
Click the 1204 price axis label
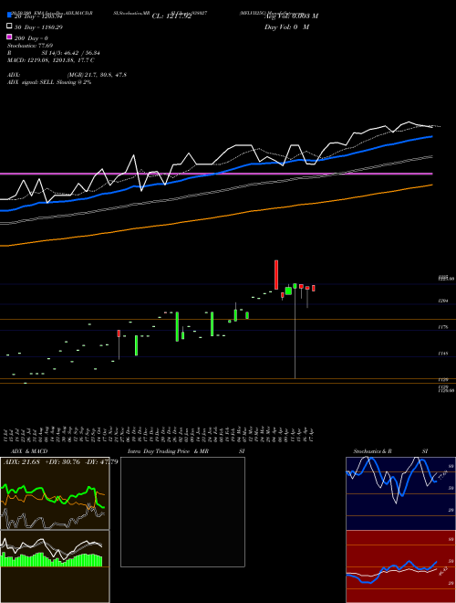coord(443,301)
